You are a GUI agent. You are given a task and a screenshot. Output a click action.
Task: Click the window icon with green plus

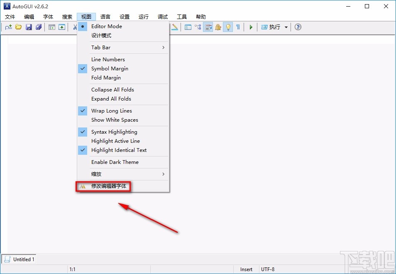(x=62, y=27)
